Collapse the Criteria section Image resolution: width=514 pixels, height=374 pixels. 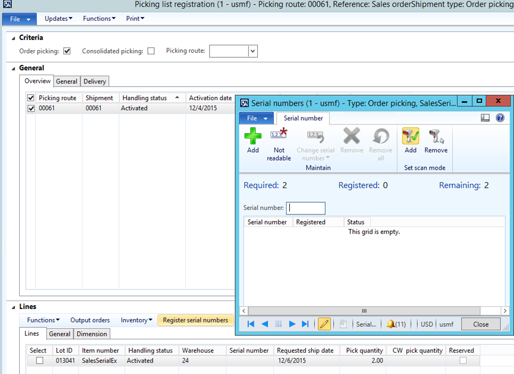(13, 38)
